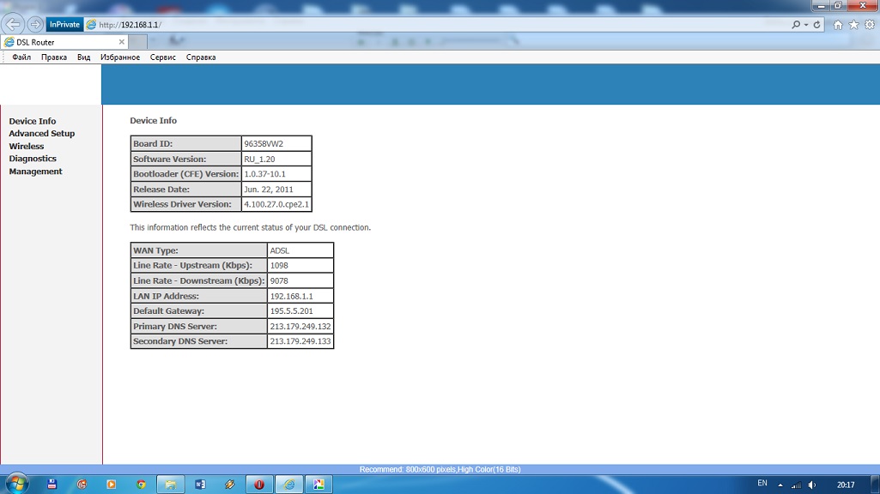Open the Справка menu
The width and height of the screenshot is (880, 494).
point(201,57)
